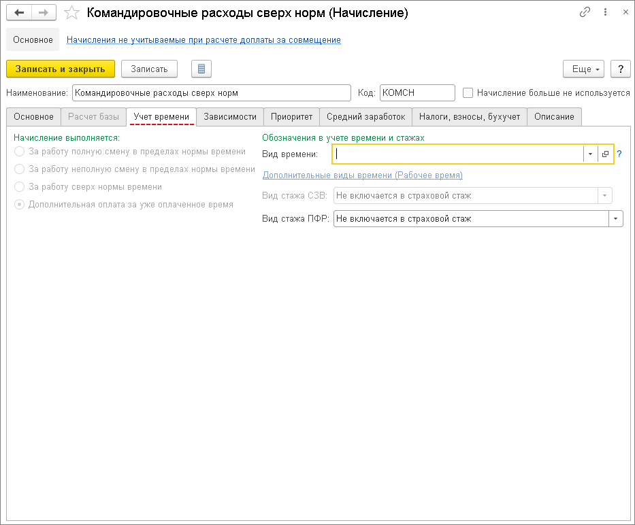Screen dimensions: 635x525
Task: Select За работу сверх нормы времени
Action: point(20,186)
